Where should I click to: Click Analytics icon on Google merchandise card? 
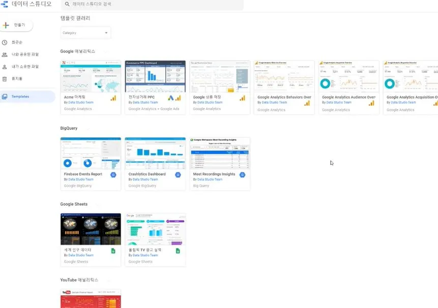tap(243, 98)
